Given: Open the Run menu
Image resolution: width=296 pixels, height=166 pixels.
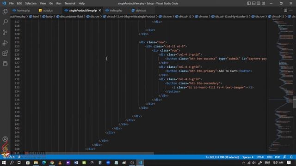Looking at the screenshot, I should [x=59, y=3].
